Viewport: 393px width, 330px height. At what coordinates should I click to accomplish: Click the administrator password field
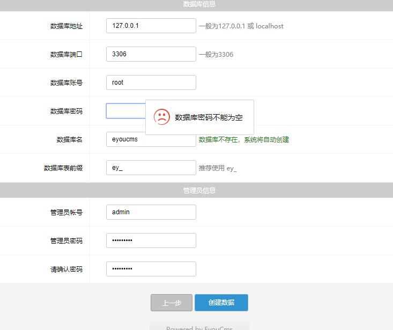[151, 241]
